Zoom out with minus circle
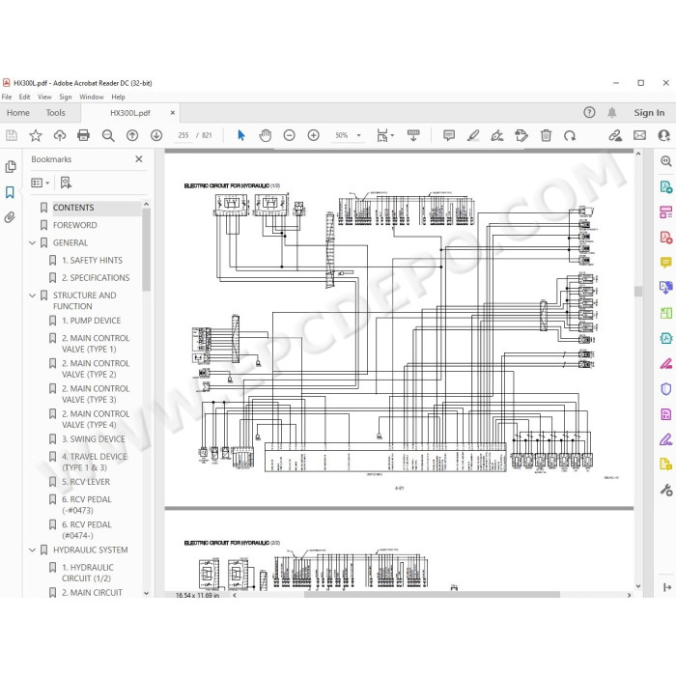676x676 pixels. 290,136
